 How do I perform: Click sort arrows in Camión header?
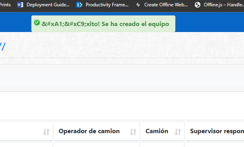(178, 132)
